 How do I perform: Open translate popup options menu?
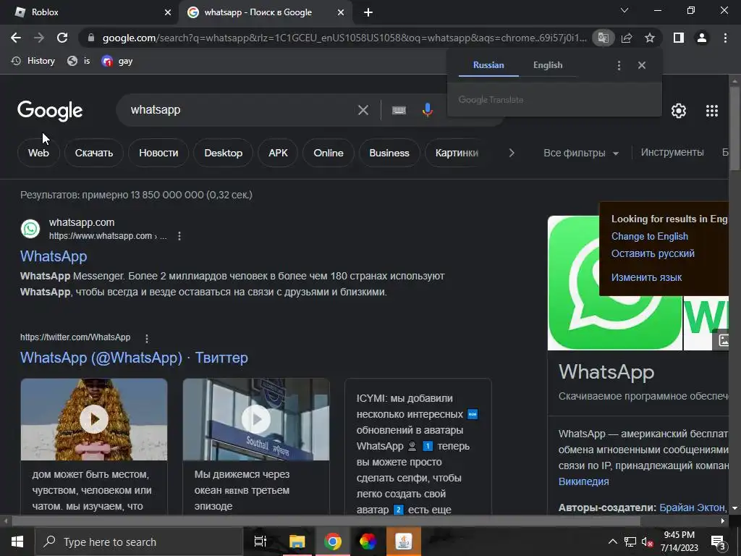pyautogui.click(x=619, y=65)
